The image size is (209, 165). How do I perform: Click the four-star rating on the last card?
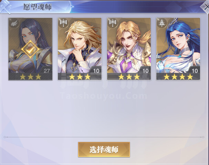(x=178, y=77)
